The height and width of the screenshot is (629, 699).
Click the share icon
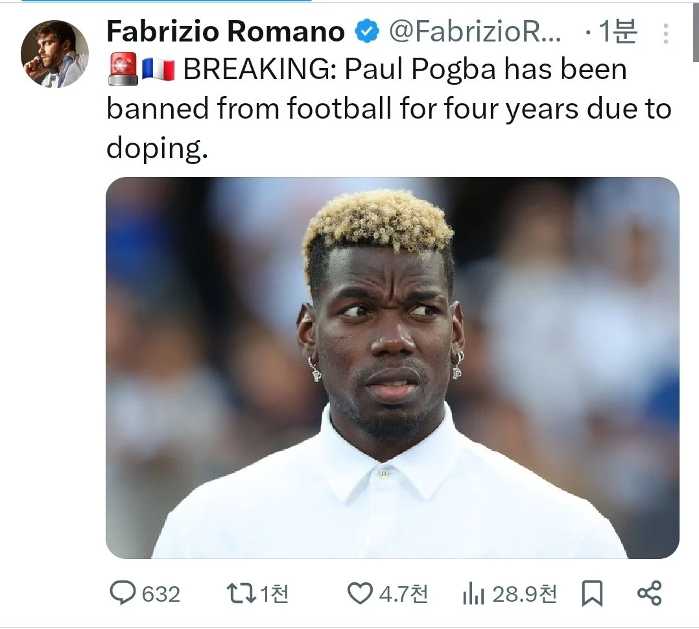[650, 593]
